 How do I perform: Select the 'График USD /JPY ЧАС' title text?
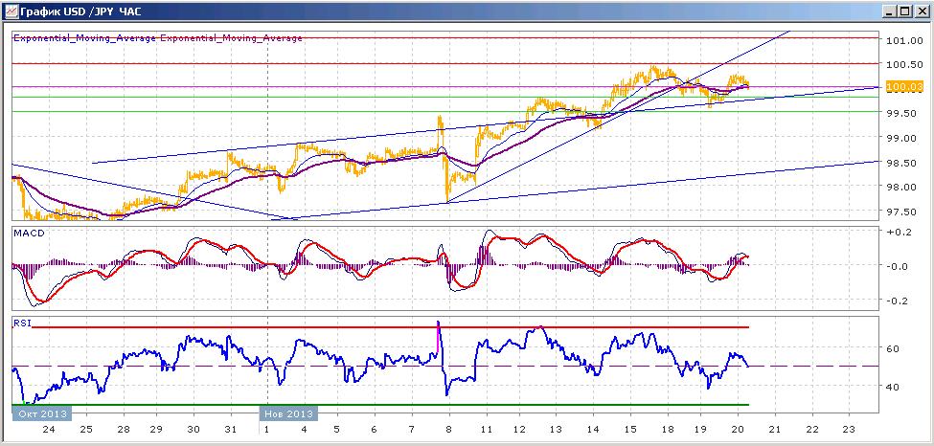tap(81, 11)
